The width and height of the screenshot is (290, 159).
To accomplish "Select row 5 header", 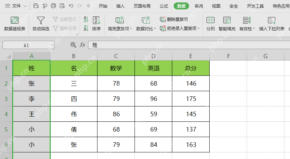I will [x=6, y=129].
